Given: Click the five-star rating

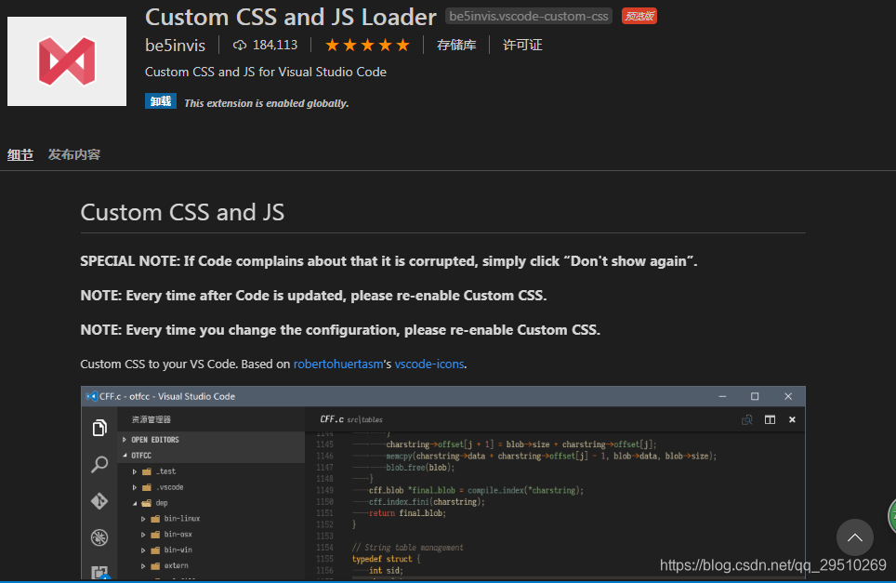Looking at the screenshot, I should pos(367,46).
